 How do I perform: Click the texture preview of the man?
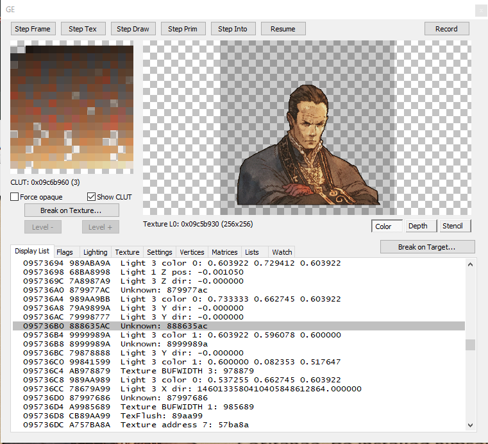coord(307,128)
